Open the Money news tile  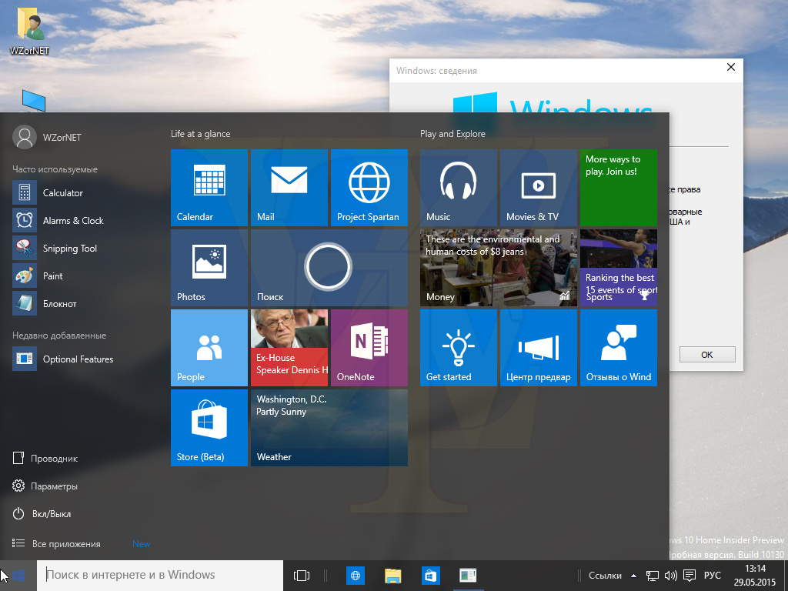point(499,268)
